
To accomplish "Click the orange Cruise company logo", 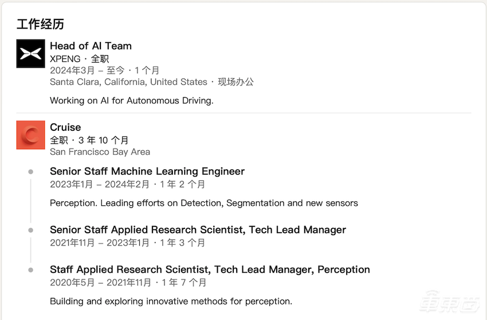I will (30, 135).
